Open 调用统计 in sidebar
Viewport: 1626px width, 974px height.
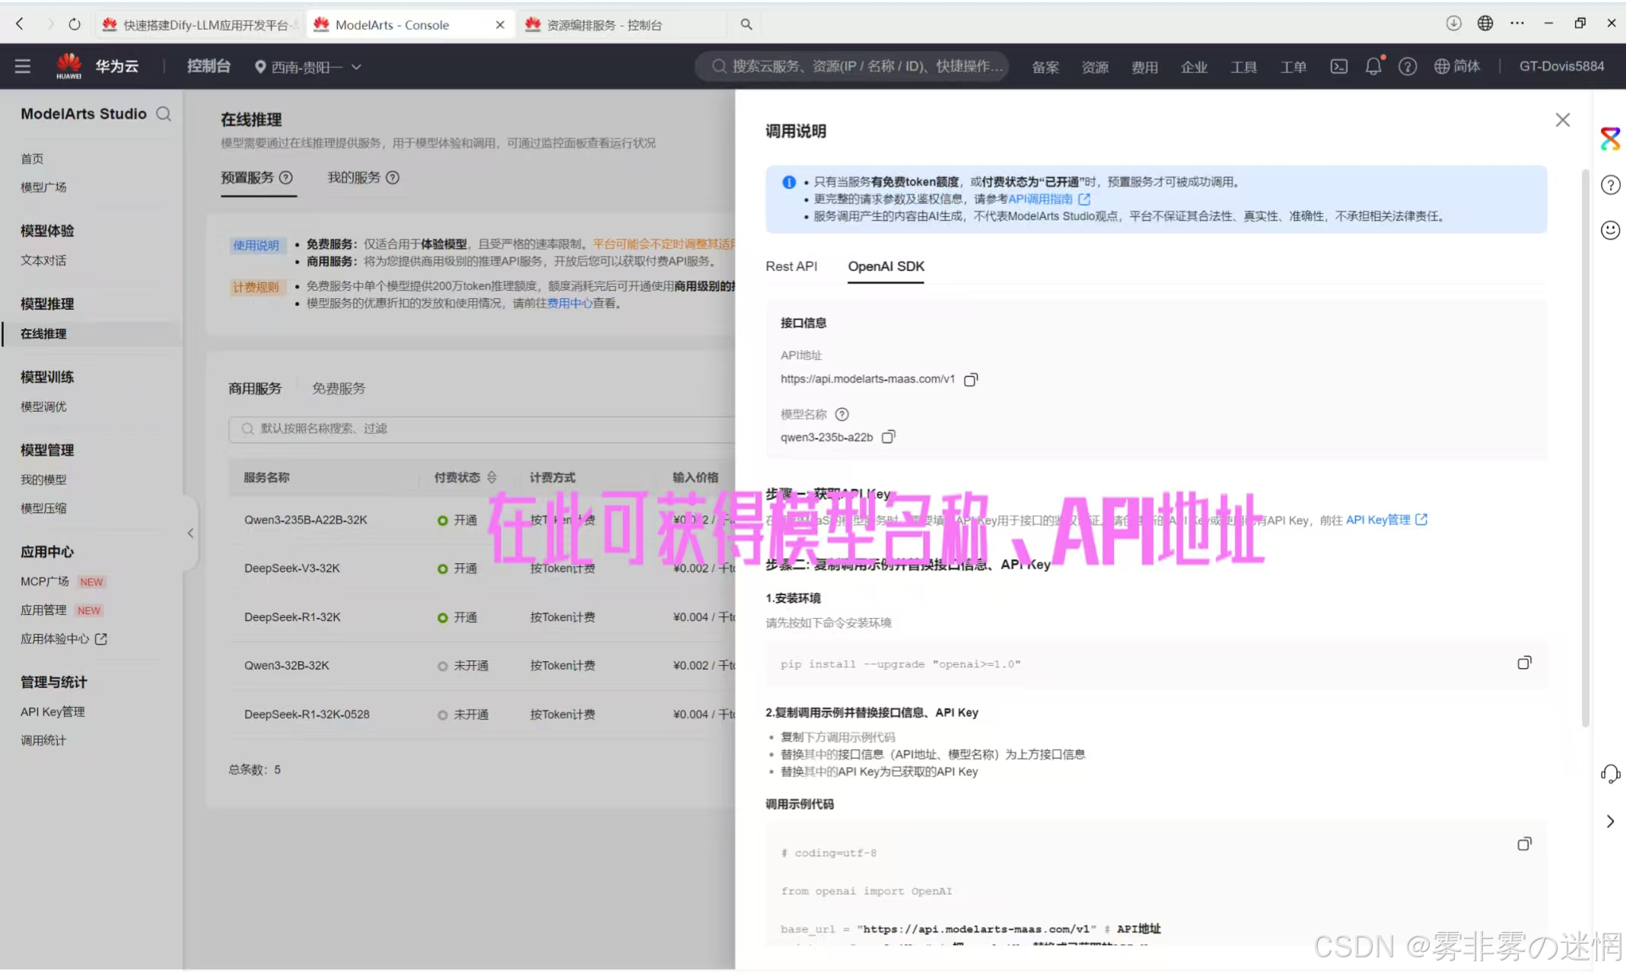[43, 740]
